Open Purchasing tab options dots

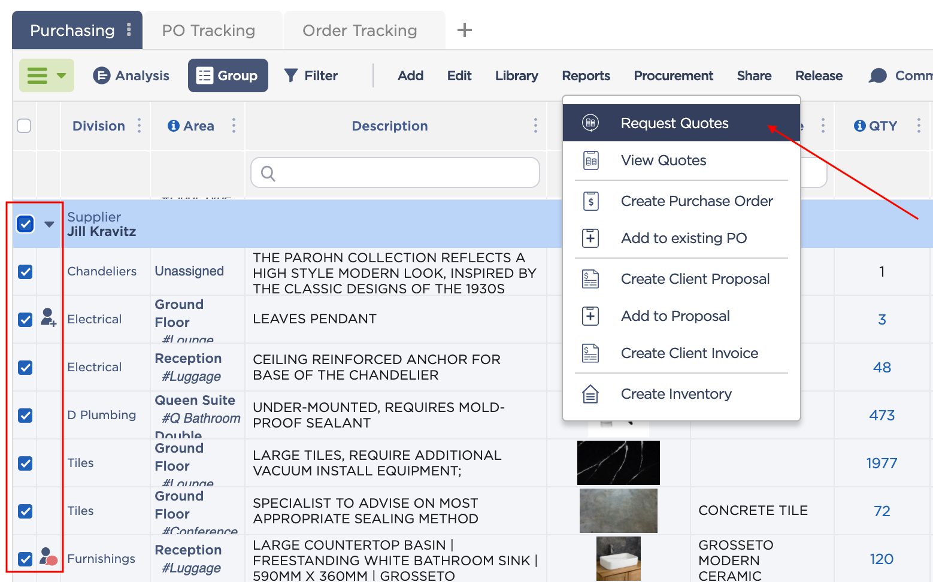pyautogui.click(x=129, y=30)
